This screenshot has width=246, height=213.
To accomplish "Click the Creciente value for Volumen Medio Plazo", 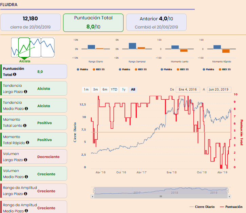I will pyautogui.click(x=46, y=174).
